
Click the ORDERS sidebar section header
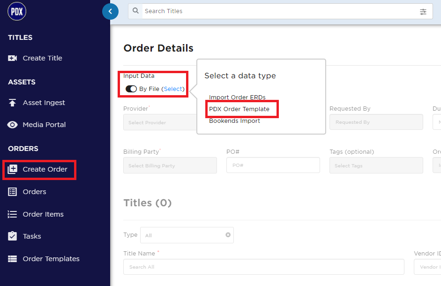(23, 149)
